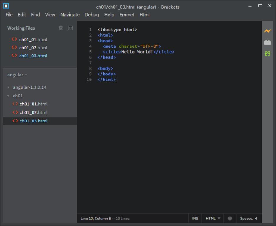Click the status bar circle indicator

click(x=230, y=218)
